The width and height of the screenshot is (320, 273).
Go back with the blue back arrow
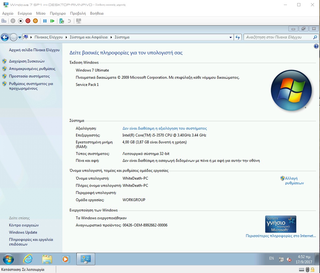click(x=5, y=37)
